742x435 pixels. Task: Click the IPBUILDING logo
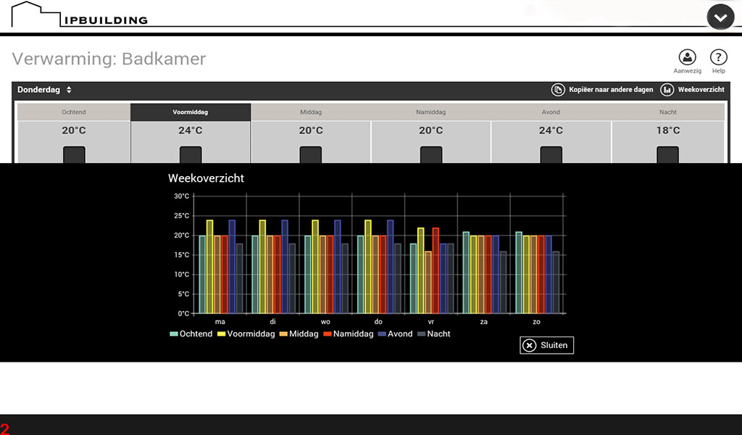coord(80,14)
